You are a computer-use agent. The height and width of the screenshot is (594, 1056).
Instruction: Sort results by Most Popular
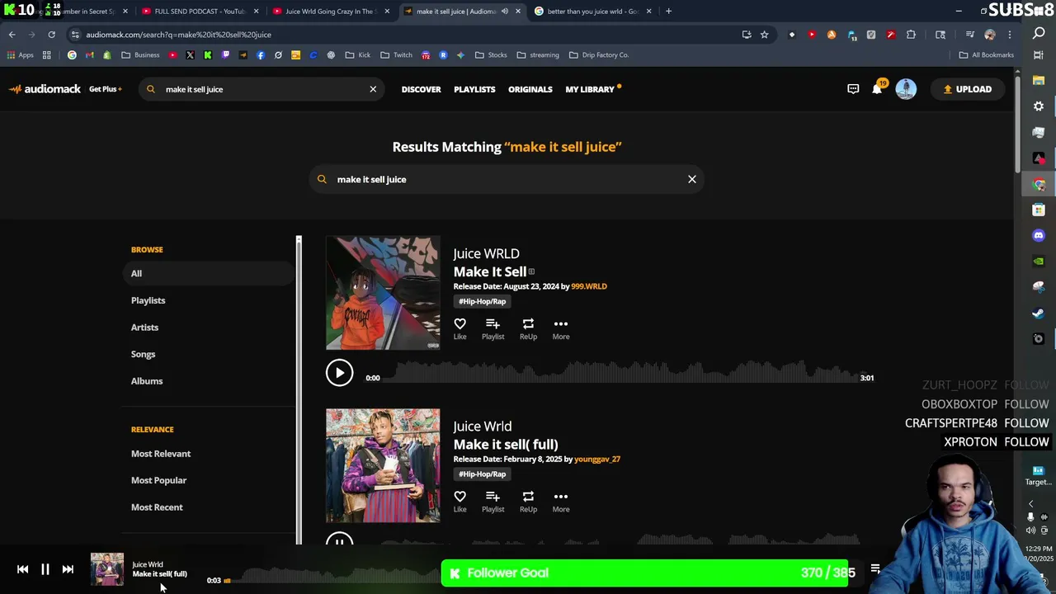(x=158, y=480)
